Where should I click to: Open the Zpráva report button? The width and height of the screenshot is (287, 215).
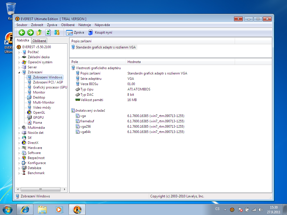coord(75,32)
